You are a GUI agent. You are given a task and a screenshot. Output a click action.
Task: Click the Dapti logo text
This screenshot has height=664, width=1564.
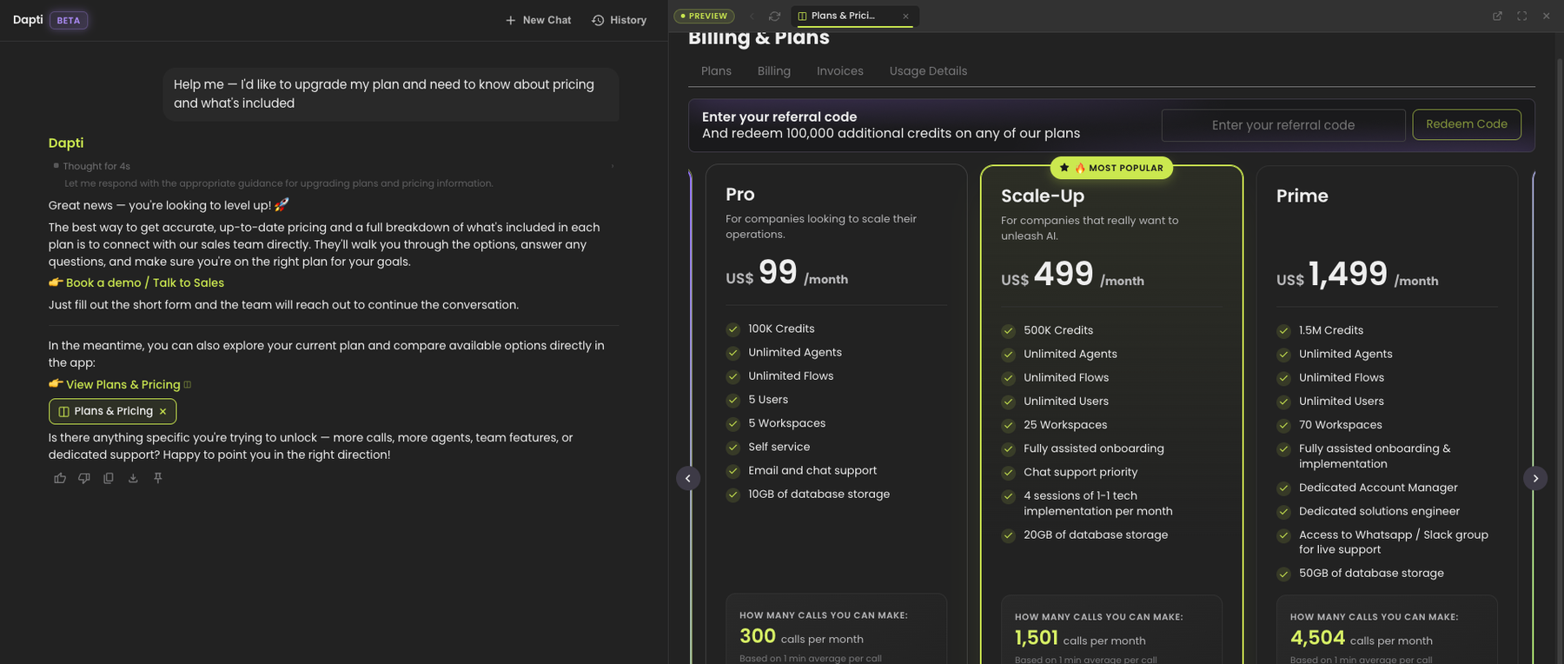click(x=28, y=20)
